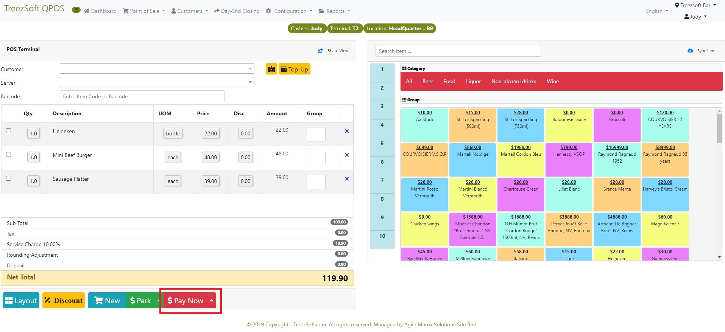Click the Discount percent button
This screenshot has width=725, height=332.
64,301
